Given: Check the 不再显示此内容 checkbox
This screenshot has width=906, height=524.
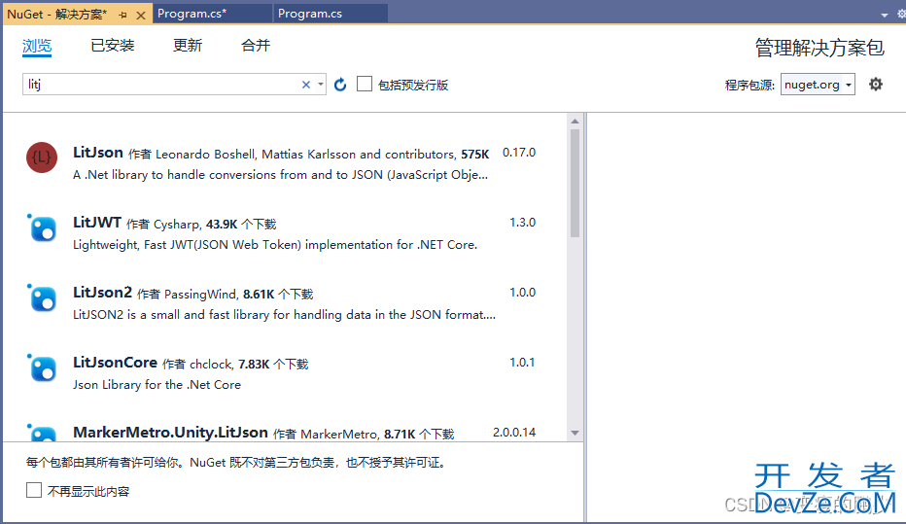Looking at the screenshot, I should click(x=34, y=491).
